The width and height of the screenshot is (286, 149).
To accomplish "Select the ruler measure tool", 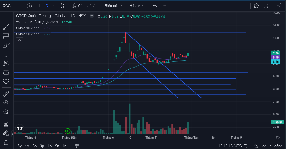I will [x=6, y=94].
